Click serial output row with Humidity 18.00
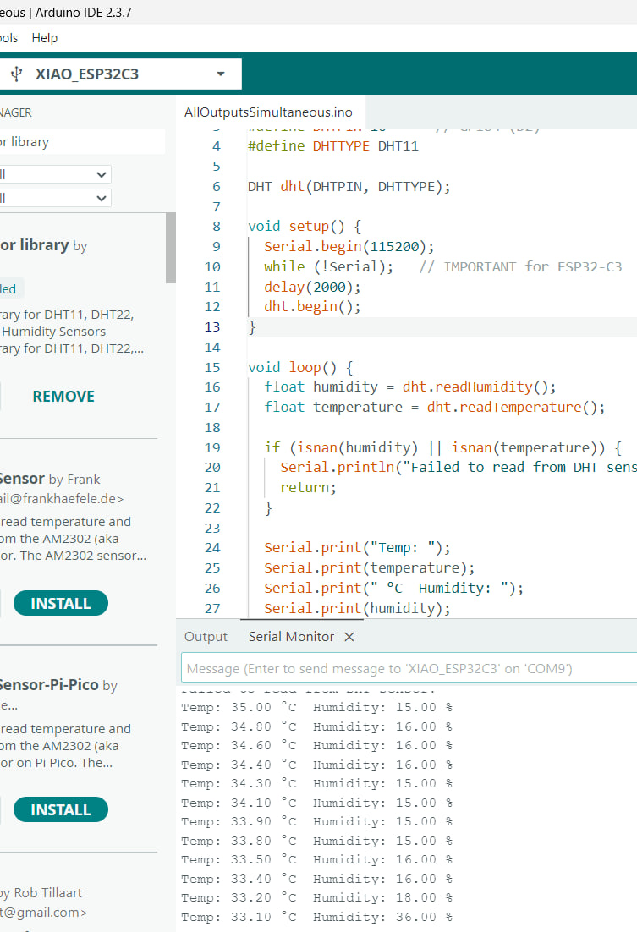637x932 pixels. click(317, 897)
